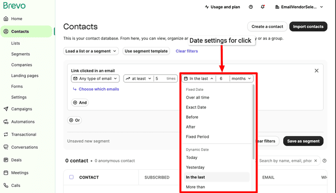Select Today dynamic date
The height and width of the screenshot is (193, 336).
tap(217, 157)
